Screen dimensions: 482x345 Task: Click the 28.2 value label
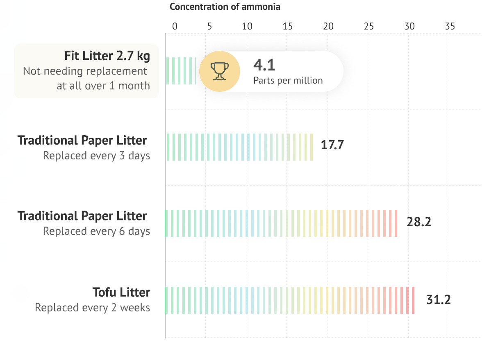click(418, 222)
